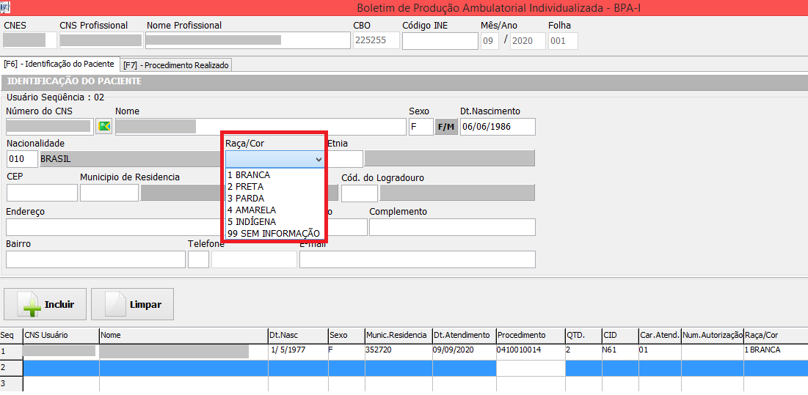The height and width of the screenshot is (395, 808).
Task: Select 1 BRANCA in Raça/Cor list
Action: click(249, 175)
